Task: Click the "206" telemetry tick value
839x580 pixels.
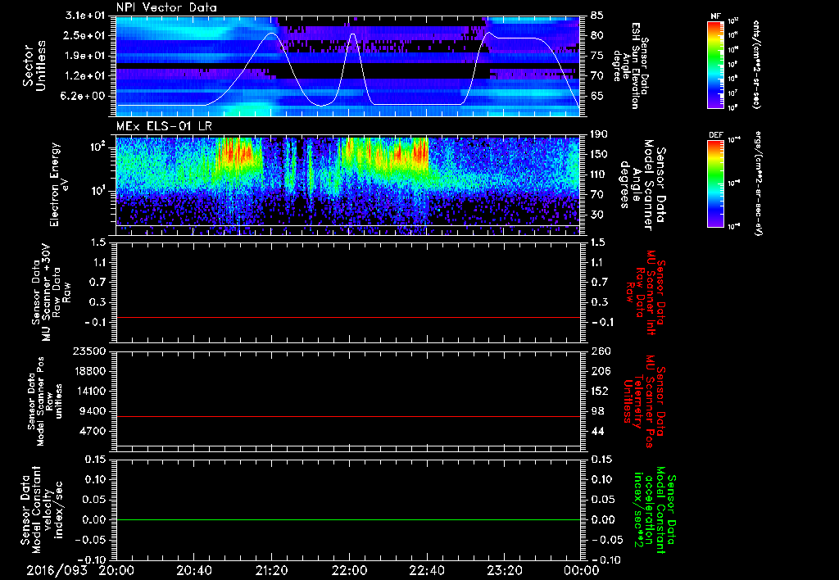Action: pyautogui.click(x=601, y=371)
